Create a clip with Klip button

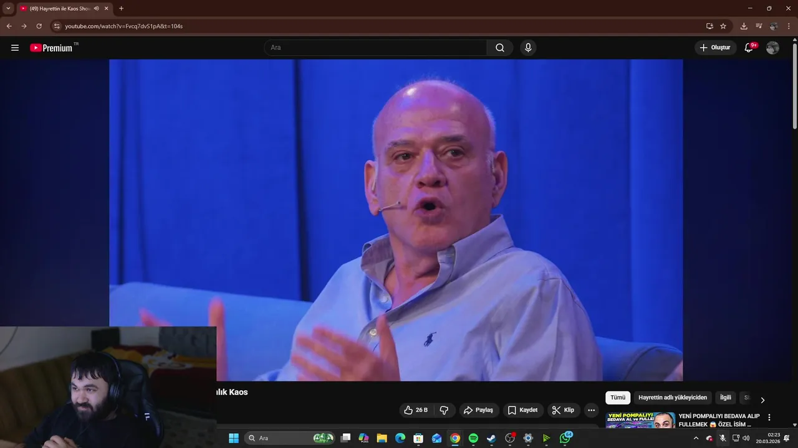click(x=564, y=410)
